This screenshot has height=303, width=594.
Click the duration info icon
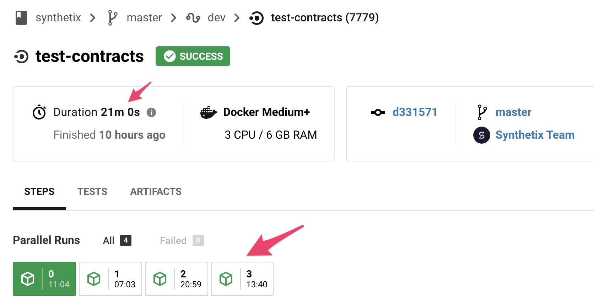click(x=151, y=112)
